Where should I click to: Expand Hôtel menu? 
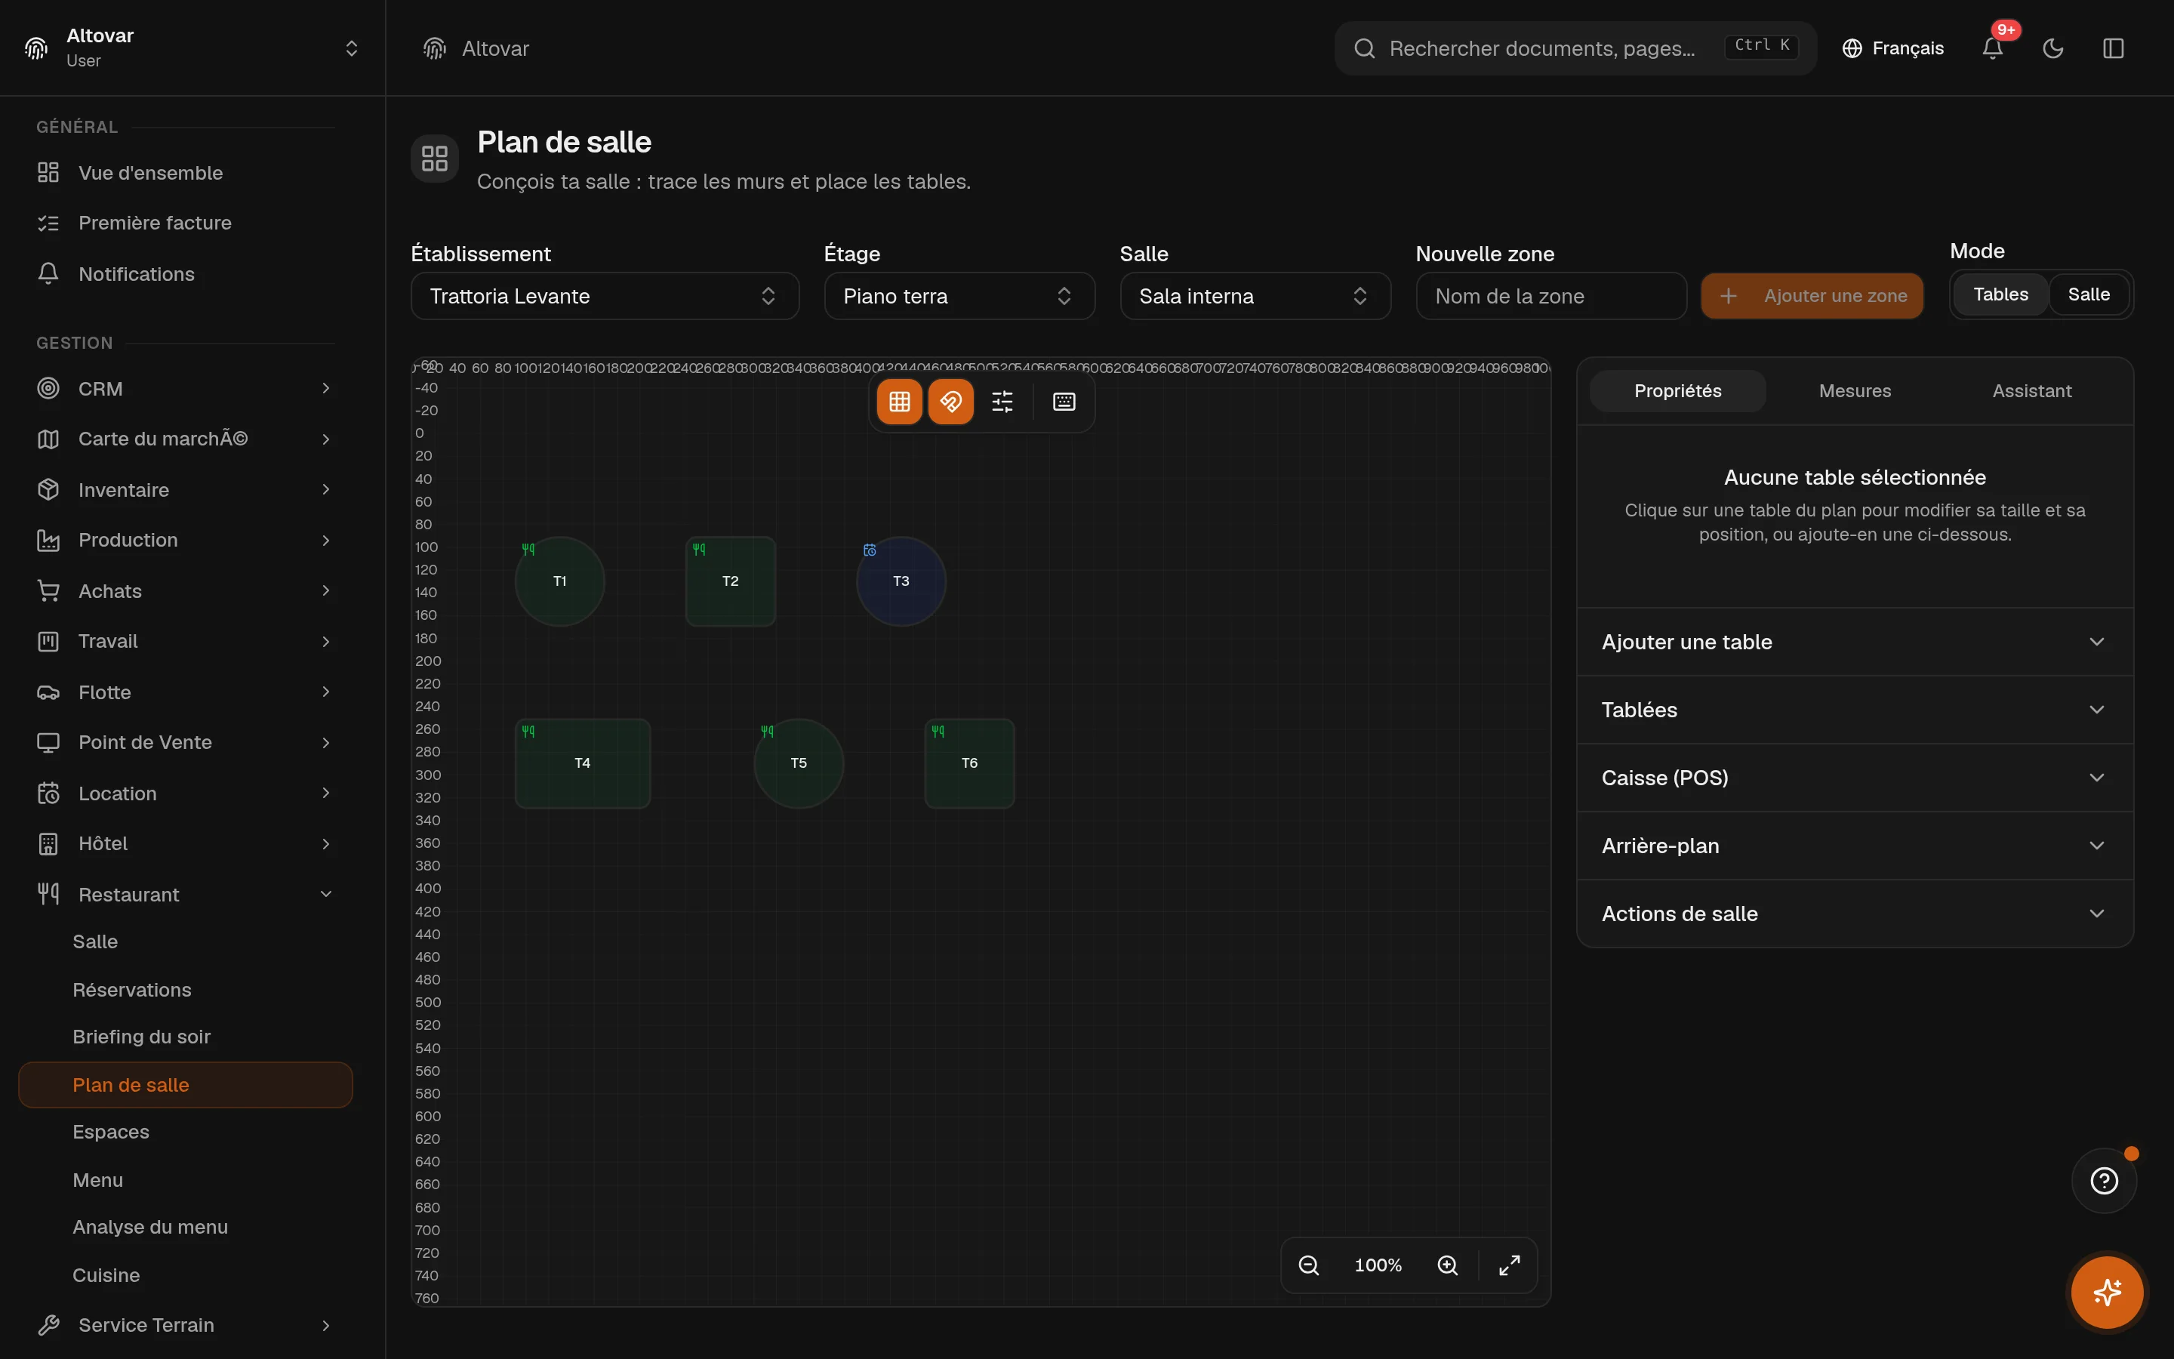[185, 844]
